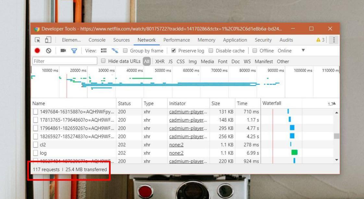The height and width of the screenshot is (199, 364).
Task: Open cadmium-player initiator link for 295 KB request
Action: pos(188,128)
